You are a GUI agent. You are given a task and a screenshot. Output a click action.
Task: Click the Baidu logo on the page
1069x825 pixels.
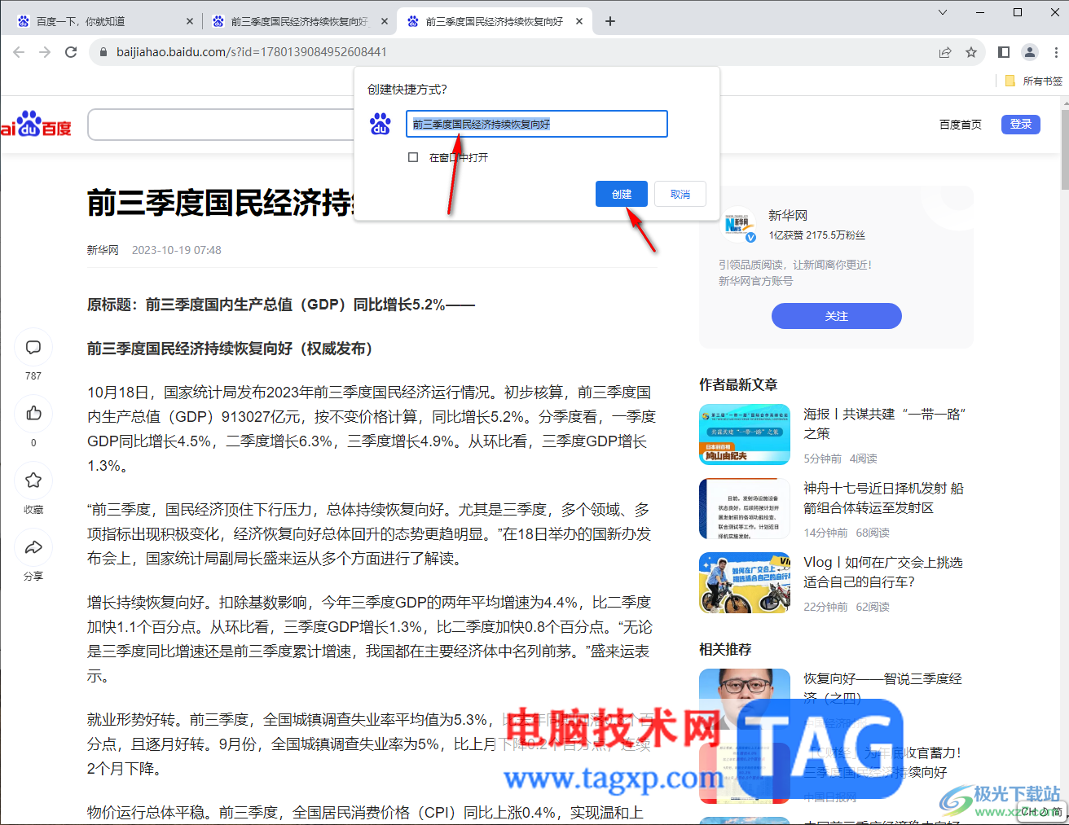37,124
